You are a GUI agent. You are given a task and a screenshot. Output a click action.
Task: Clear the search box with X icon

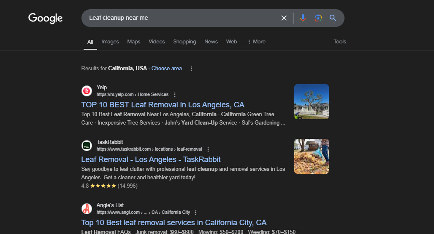coord(284,18)
